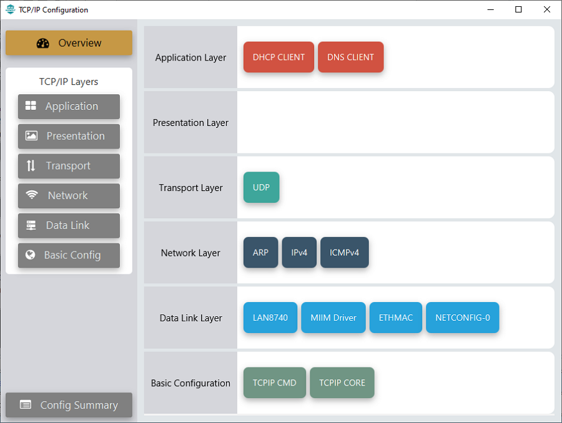Click the IPv4 module block
The width and height of the screenshot is (562, 423).
299,253
